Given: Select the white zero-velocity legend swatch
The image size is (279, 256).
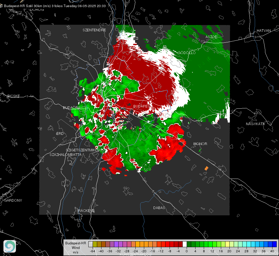Looking at the screenshot, I should coord(185,244).
